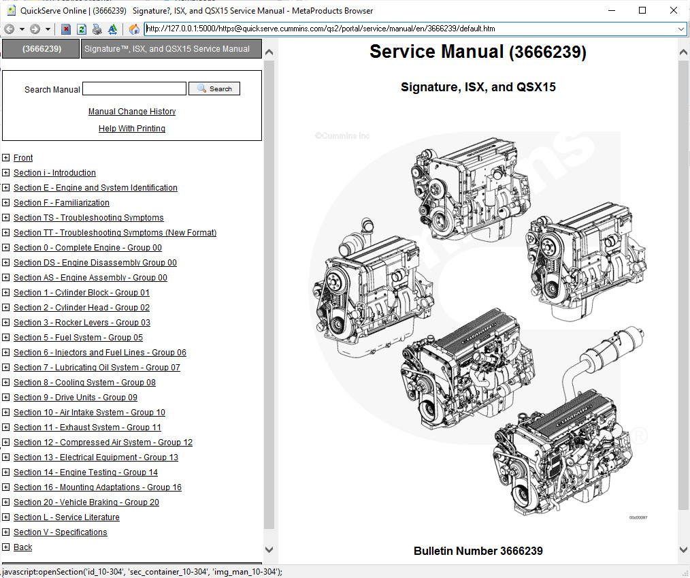Open Section 13 - Electrical Equipment link
690x578 pixels.
pyautogui.click(x=96, y=457)
